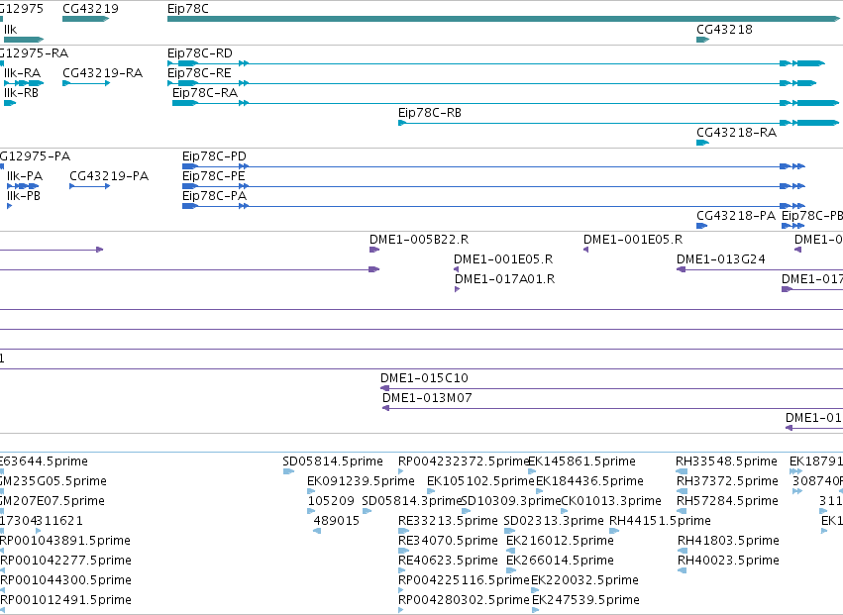Image resolution: width=843 pixels, height=615 pixels.
Task: Select the Ilk-RB transcript label
Action: [x=21, y=93]
